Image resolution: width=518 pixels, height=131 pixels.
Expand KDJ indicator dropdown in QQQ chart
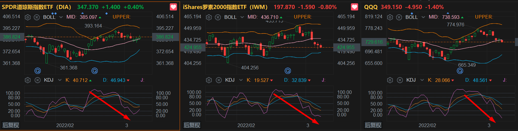[422, 80]
